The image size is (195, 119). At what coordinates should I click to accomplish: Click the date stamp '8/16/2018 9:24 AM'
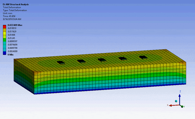click(12, 19)
